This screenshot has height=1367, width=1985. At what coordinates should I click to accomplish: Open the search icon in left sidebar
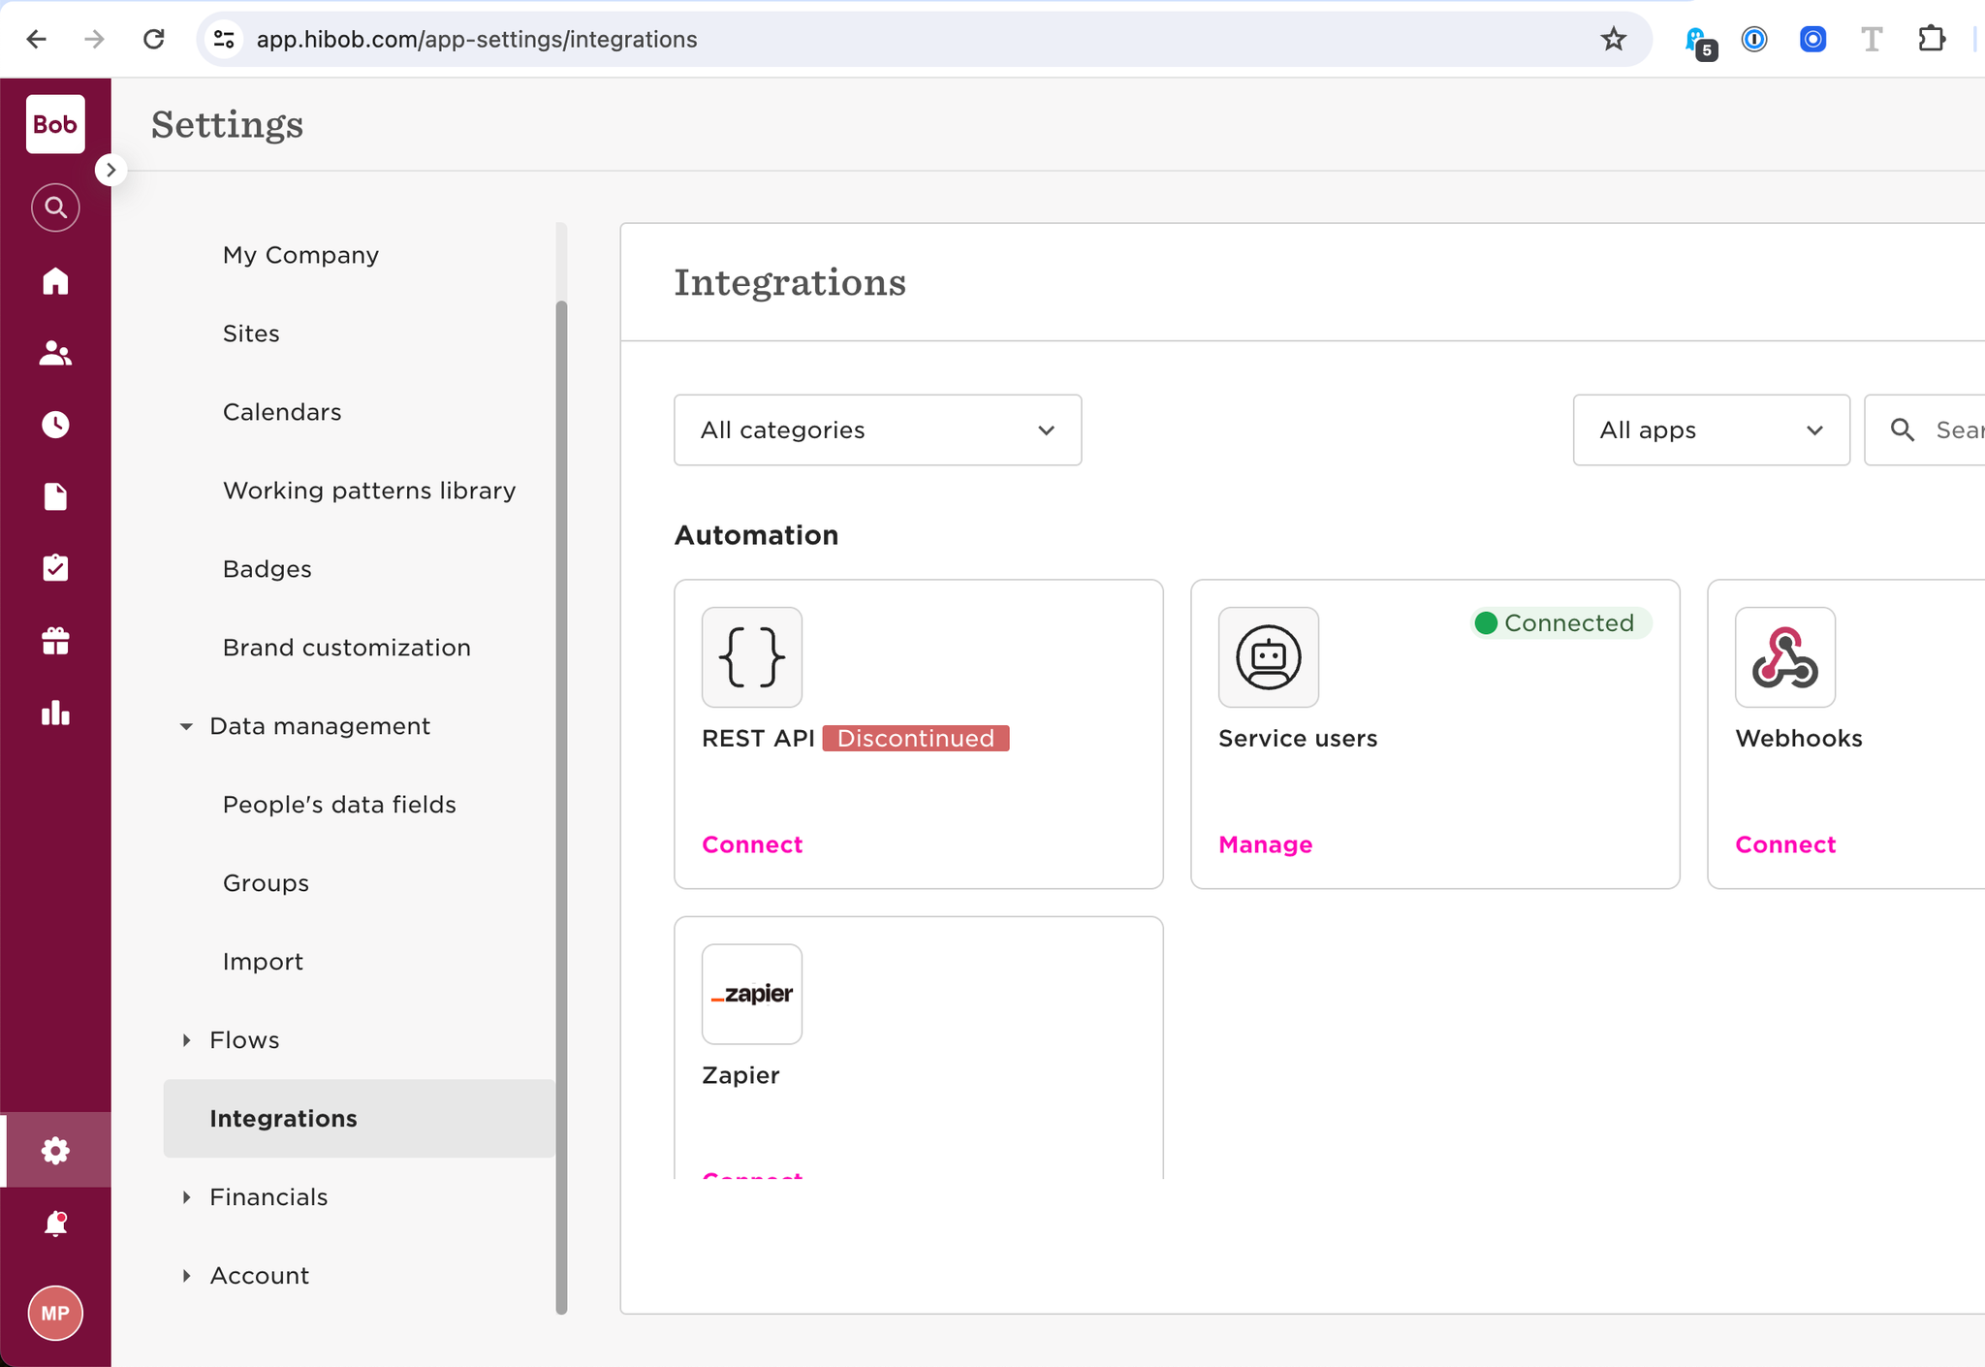coord(55,207)
